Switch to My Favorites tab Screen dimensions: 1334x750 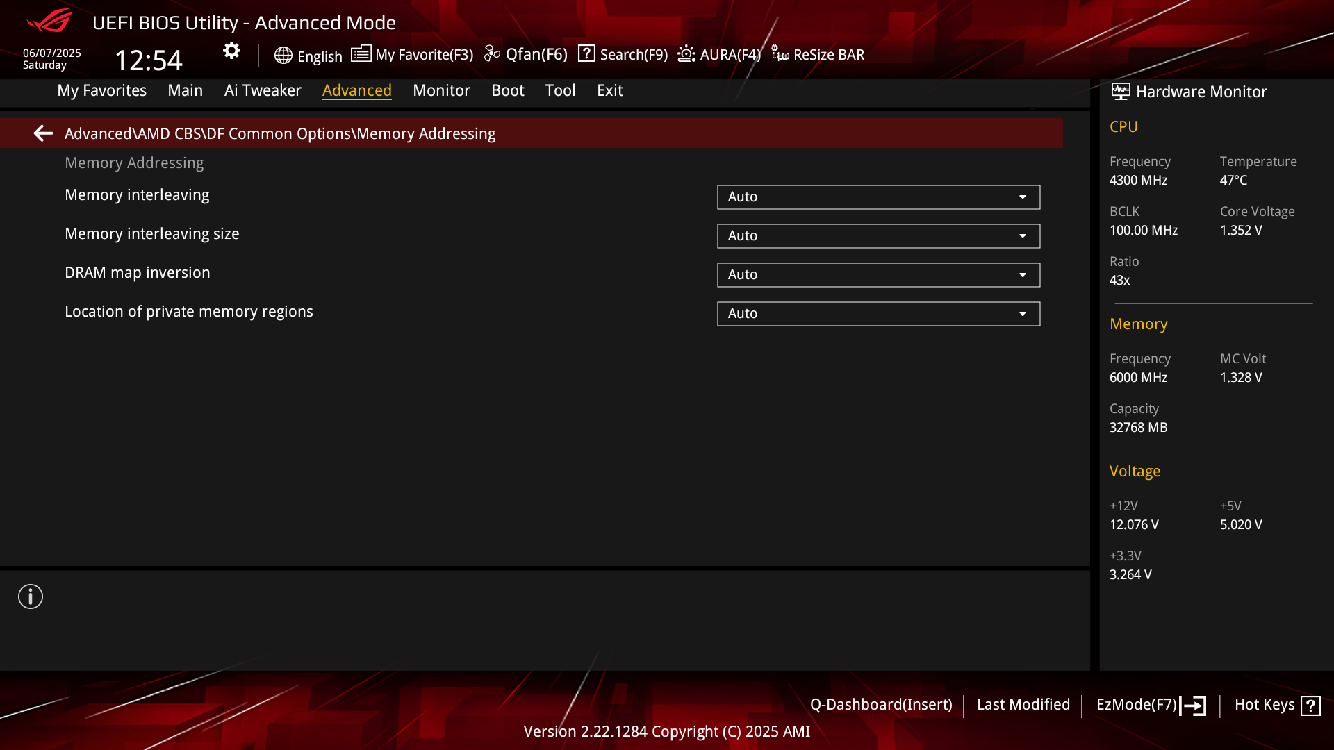(102, 90)
